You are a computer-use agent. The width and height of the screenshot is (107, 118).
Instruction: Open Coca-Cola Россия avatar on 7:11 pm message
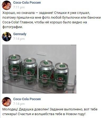click(7, 5)
